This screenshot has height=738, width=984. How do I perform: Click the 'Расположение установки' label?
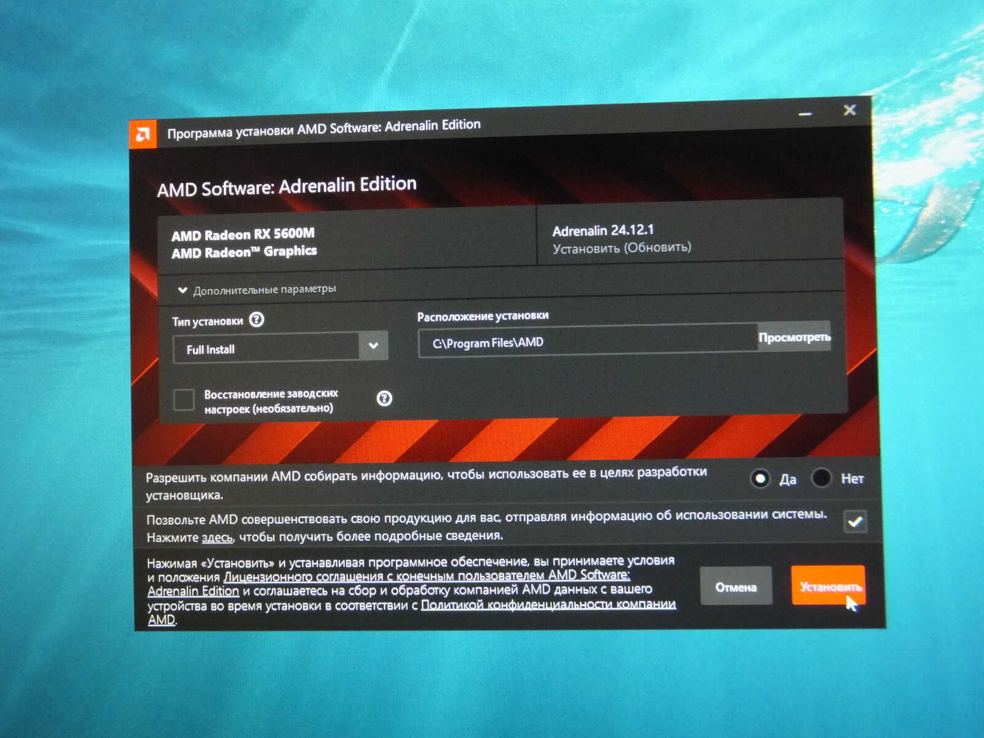click(x=483, y=316)
